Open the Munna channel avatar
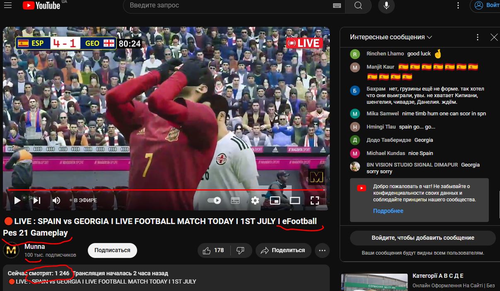Viewport: 500px width, 291px height. (12, 250)
